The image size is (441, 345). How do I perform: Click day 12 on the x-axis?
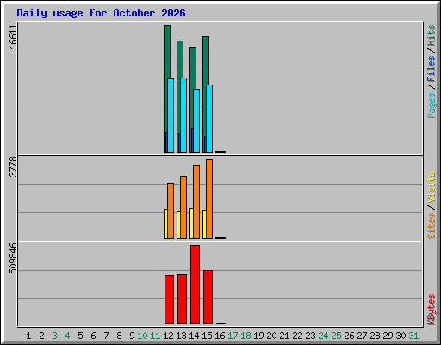tap(168, 336)
